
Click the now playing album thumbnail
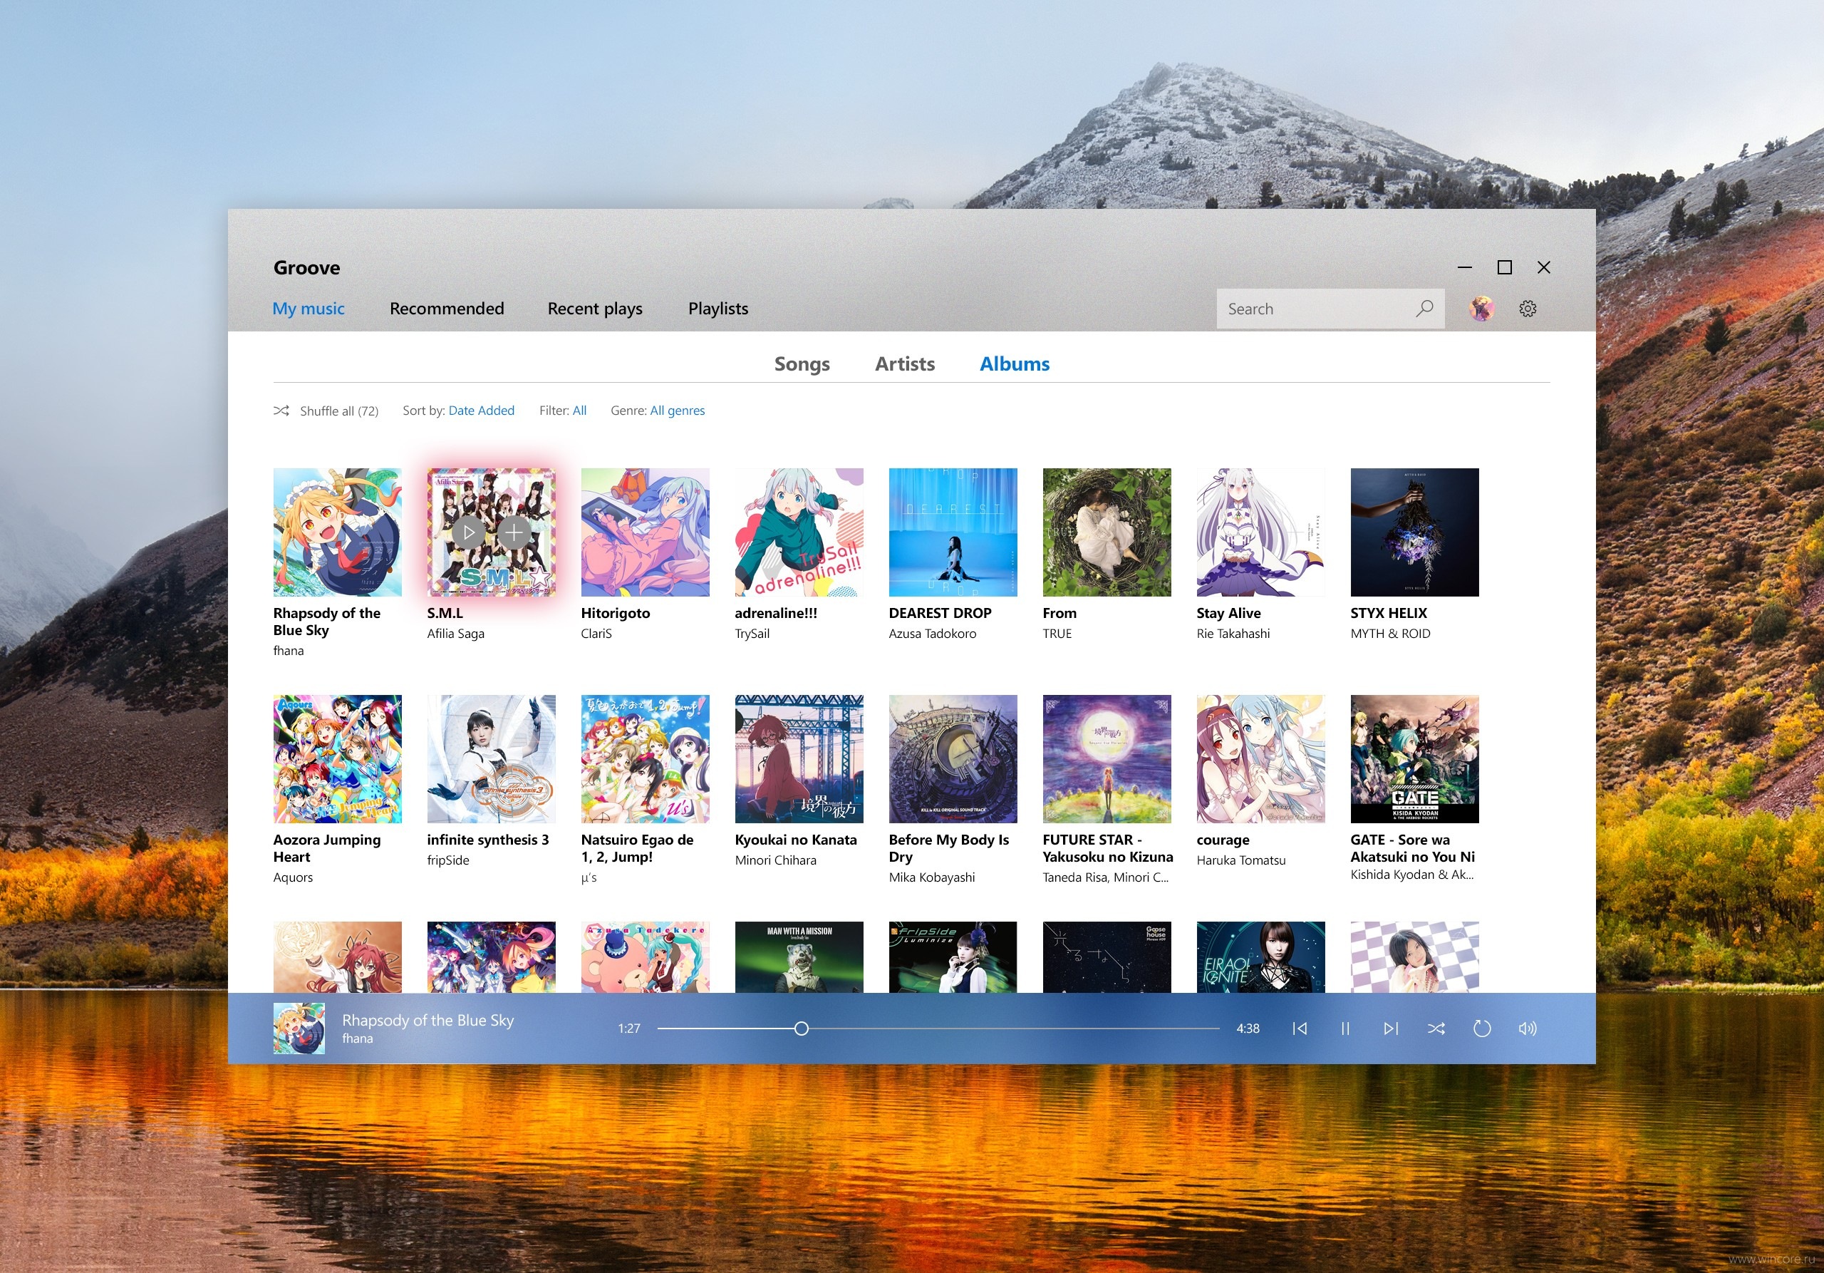tap(299, 1029)
